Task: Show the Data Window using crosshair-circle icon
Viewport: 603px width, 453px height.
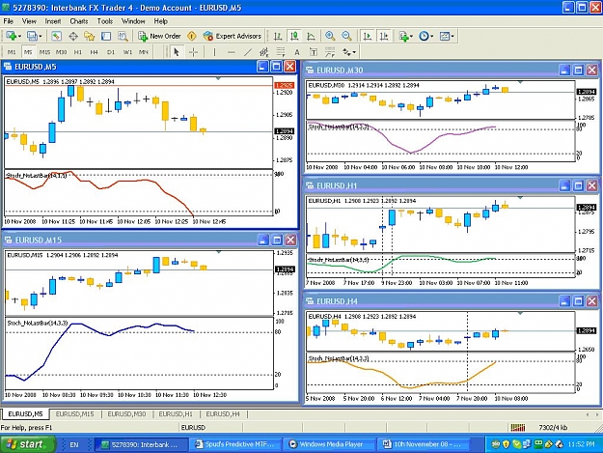Action: [73, 36]
